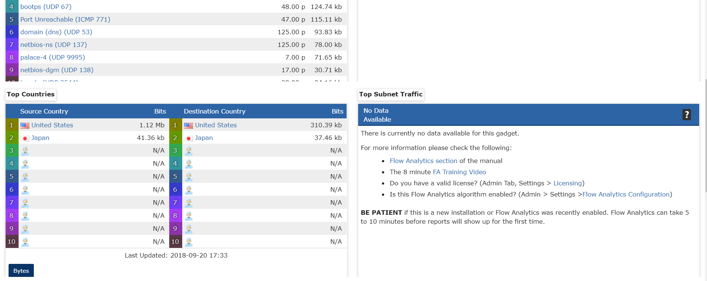Click unknown country icon in source row 3
Viewport: 707px width, 281px height.
point(25,151)
